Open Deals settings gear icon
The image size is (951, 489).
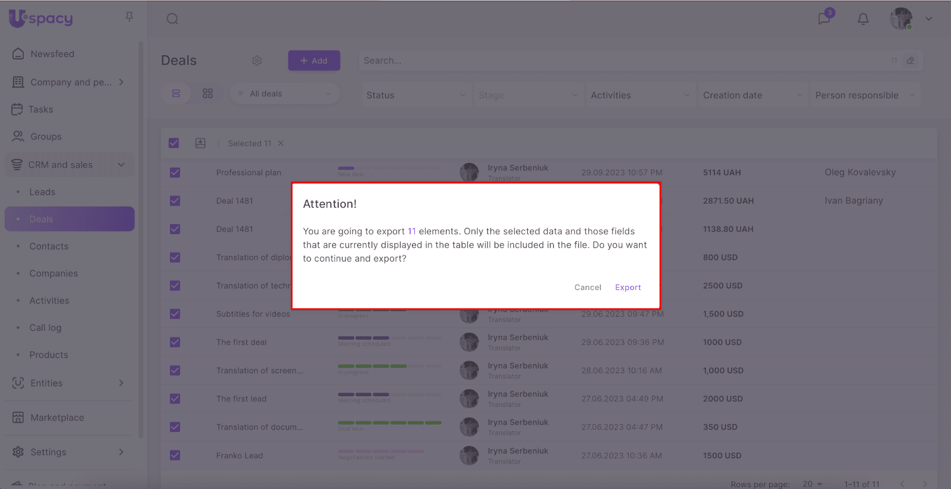(257, 61)
